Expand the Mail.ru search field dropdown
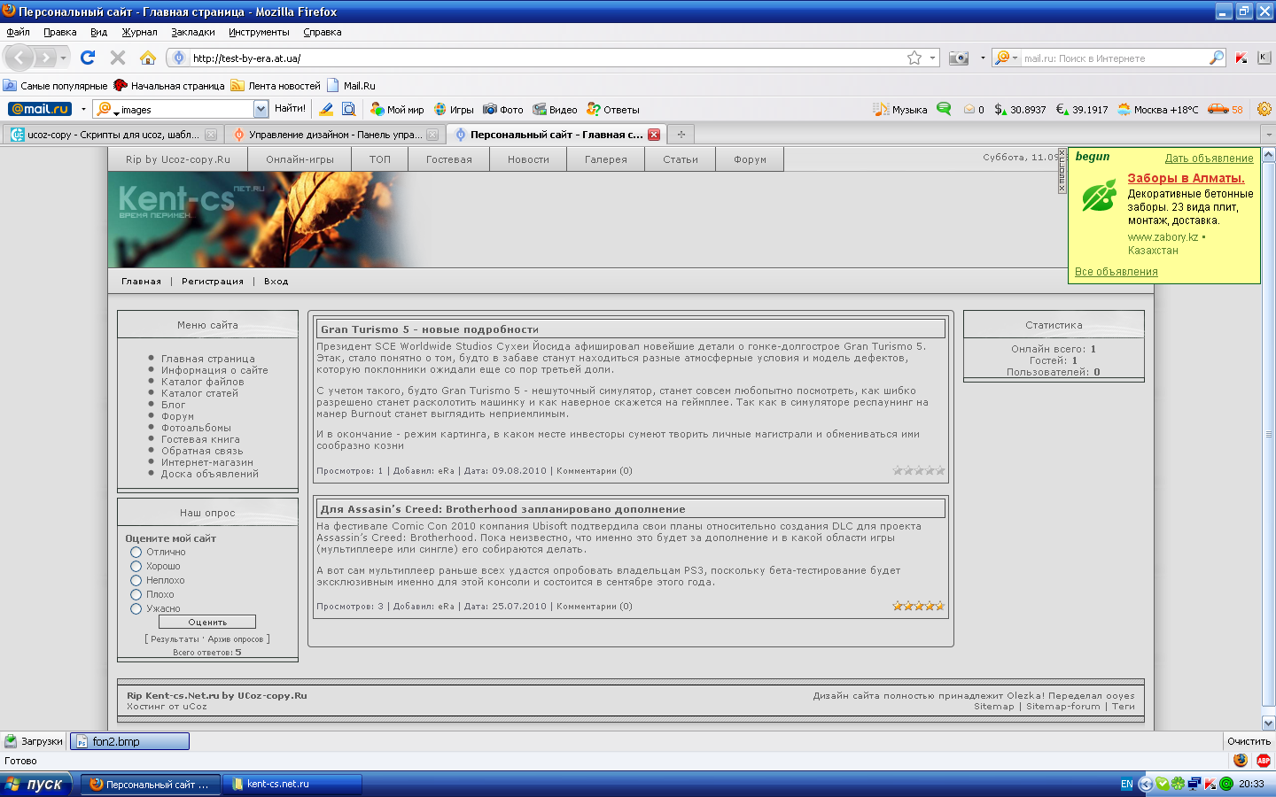The image size is (1276, 797). [261, 109]
